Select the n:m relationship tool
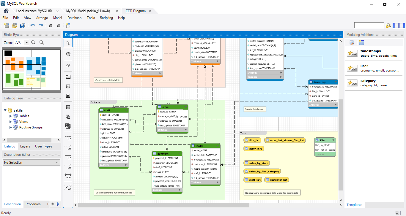Image resolution: width=406 pixels, height=216 pixels. coord(69,176)
